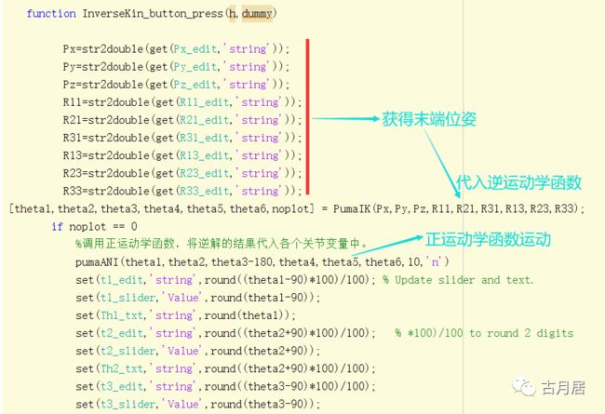This screenshot has height=414, width=605.
Task: Click the set(t3_slider,'Value' line
Action: point(198,404)
